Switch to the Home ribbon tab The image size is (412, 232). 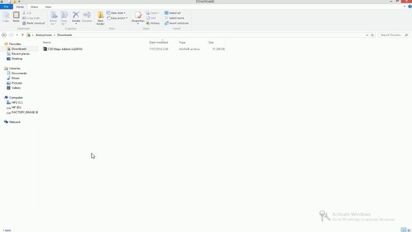click(x=20, y=7)
